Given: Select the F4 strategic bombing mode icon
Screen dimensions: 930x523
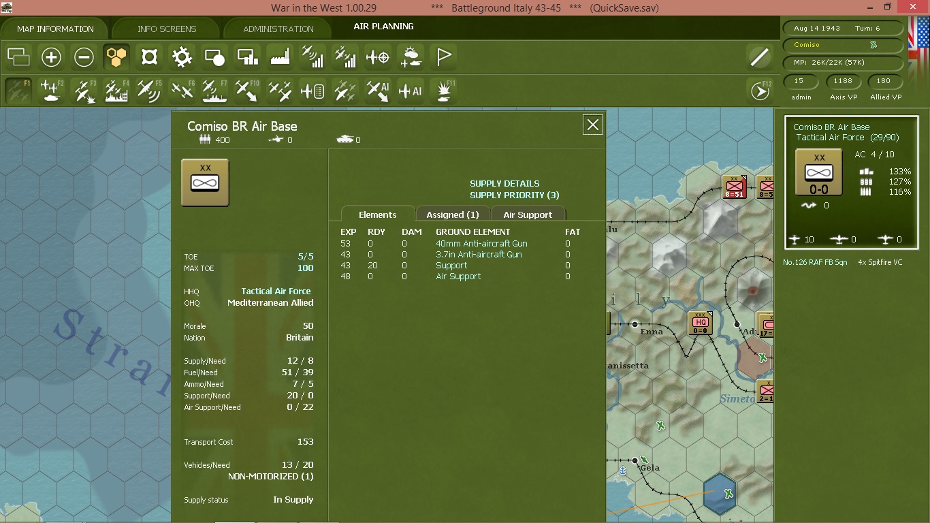Looking at the screenshot, I should pyautogui.click(x=116, y=91).
